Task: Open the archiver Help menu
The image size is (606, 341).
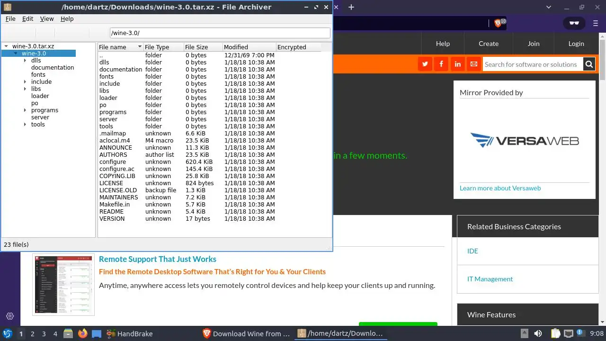Action: point(67,18)
